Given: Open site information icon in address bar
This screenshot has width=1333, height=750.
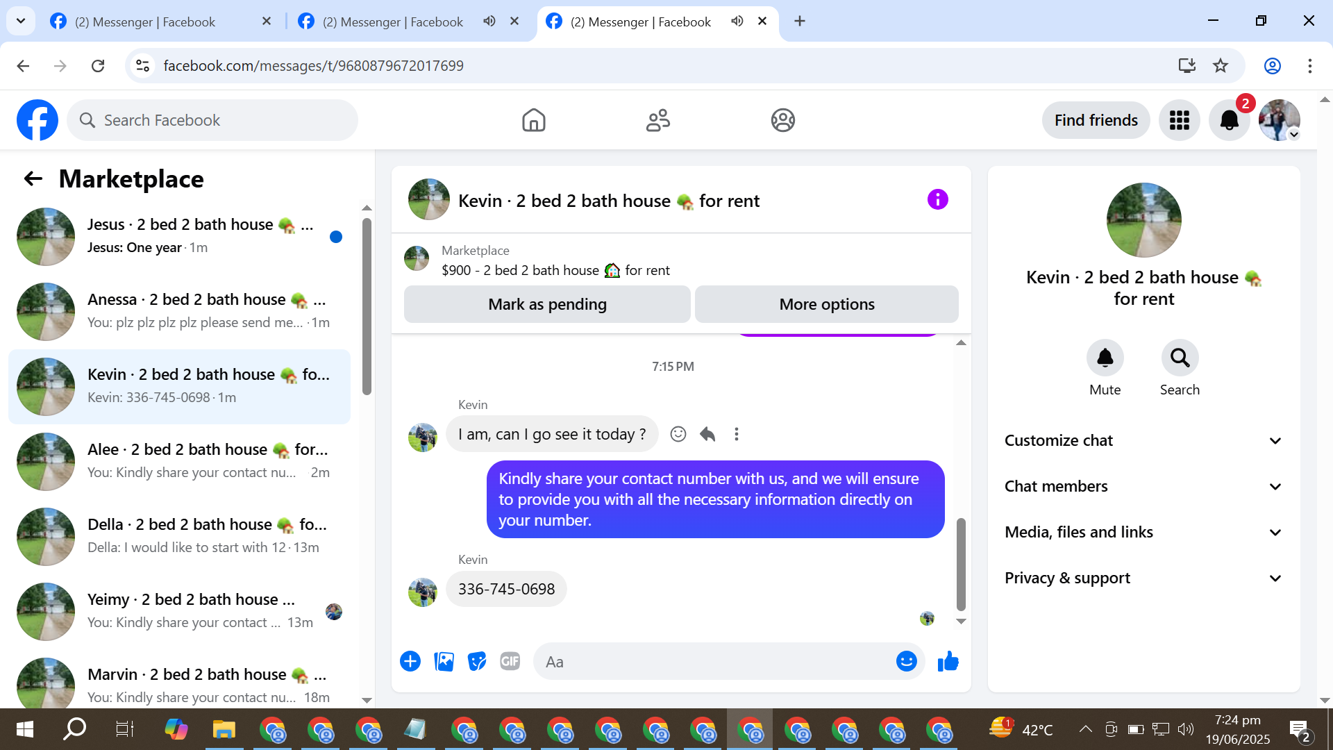Looking at the screenshot, I should pyautogui.click(x=142, y=65).
